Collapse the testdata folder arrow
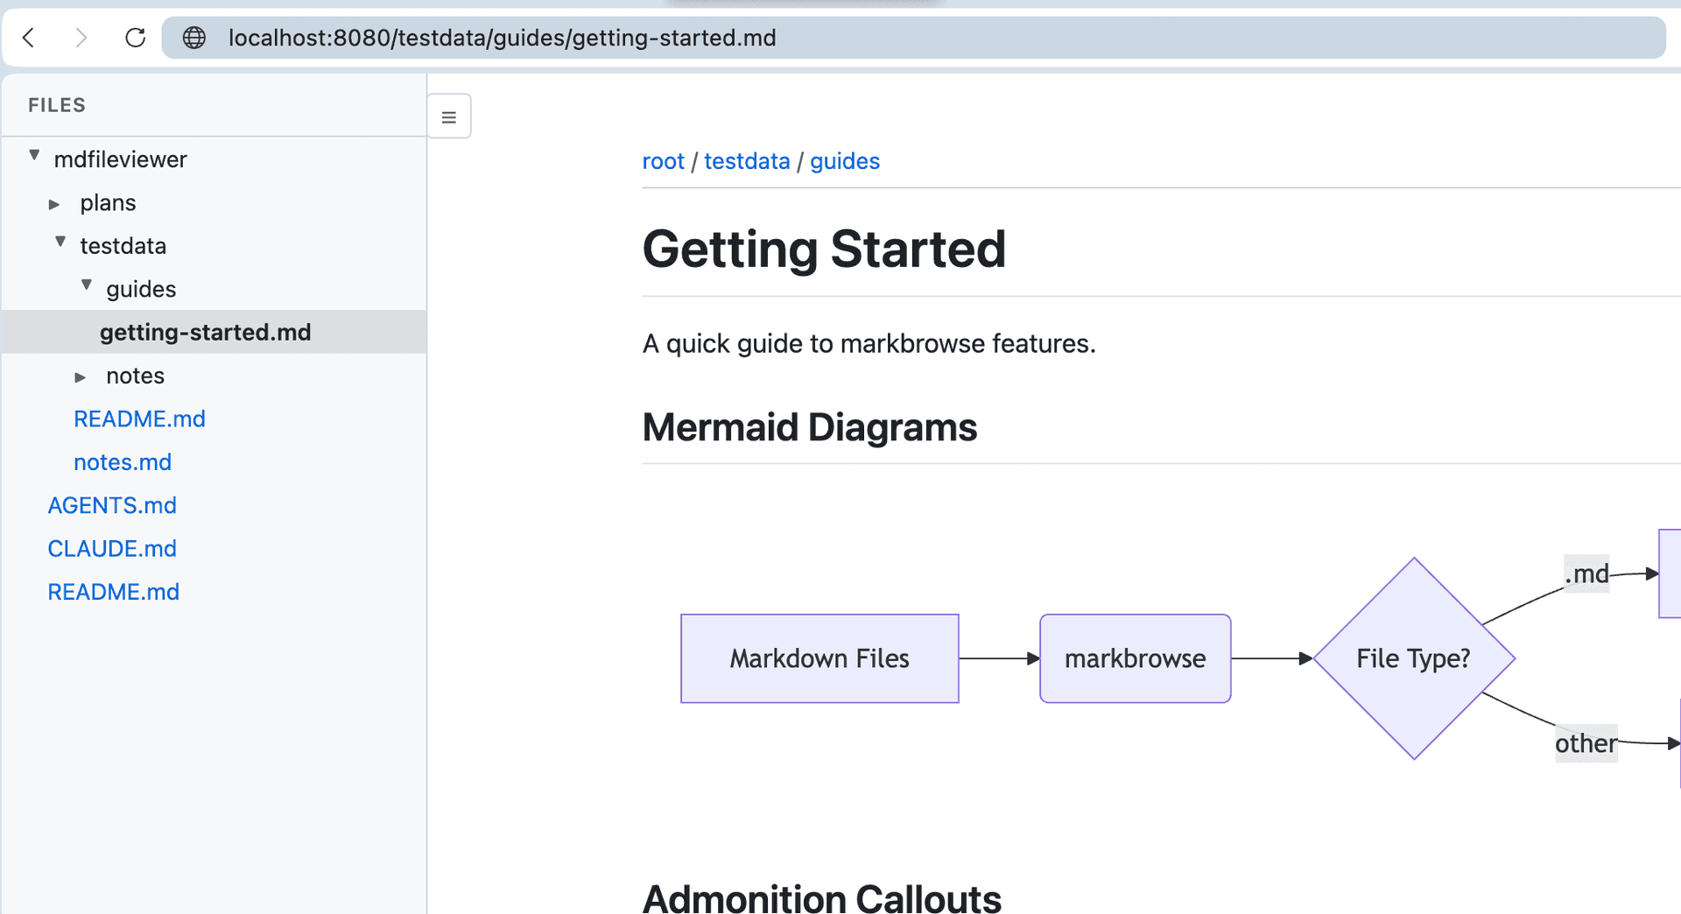1681x914 pixels. [x=60, y=243]
